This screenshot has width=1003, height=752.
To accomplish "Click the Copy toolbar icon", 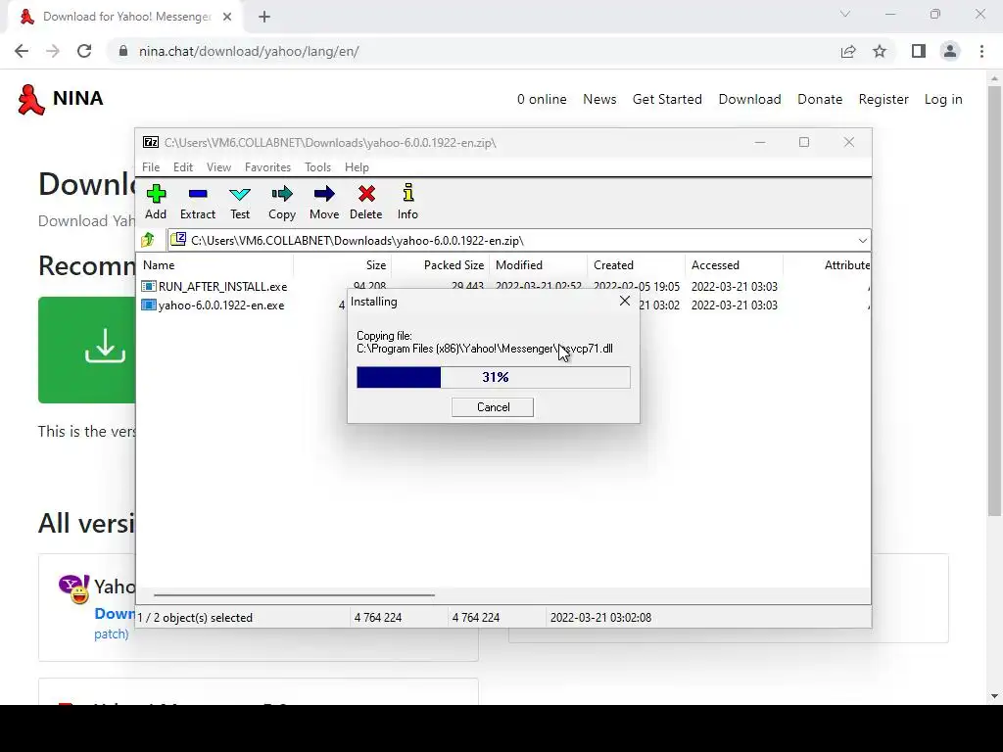I will pyautogui.click(x=282, y=195).
